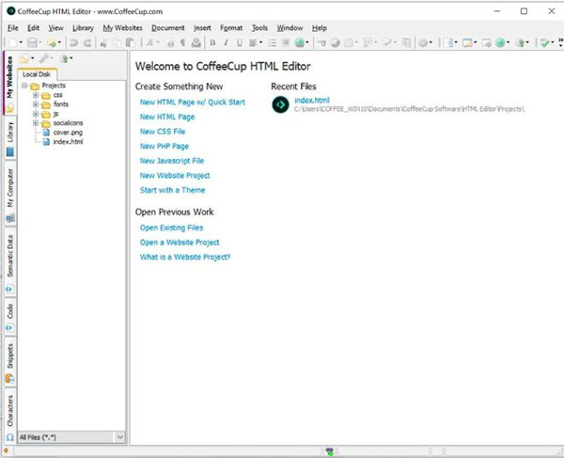
Task: Open recent file index.html
Action: (x=312, y=101)
